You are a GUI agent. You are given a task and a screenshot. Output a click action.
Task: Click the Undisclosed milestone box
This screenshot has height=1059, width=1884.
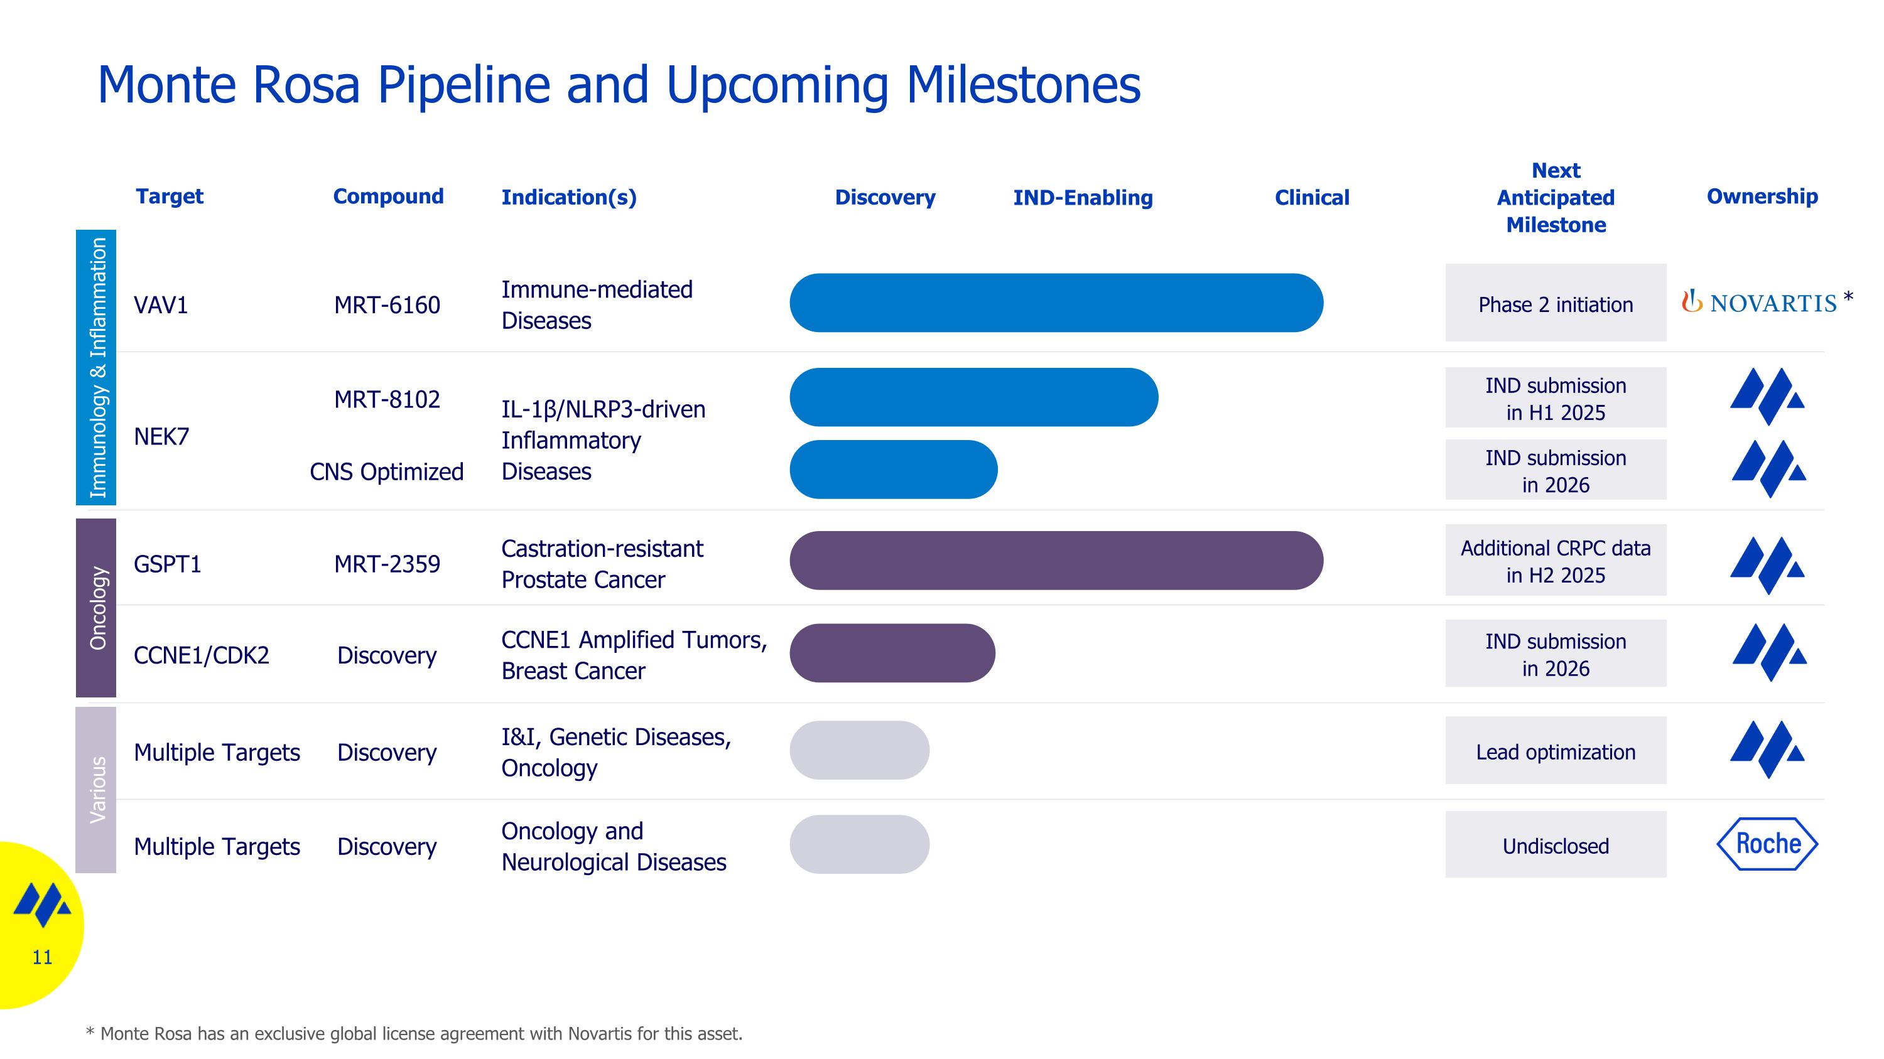point(1555,846)
